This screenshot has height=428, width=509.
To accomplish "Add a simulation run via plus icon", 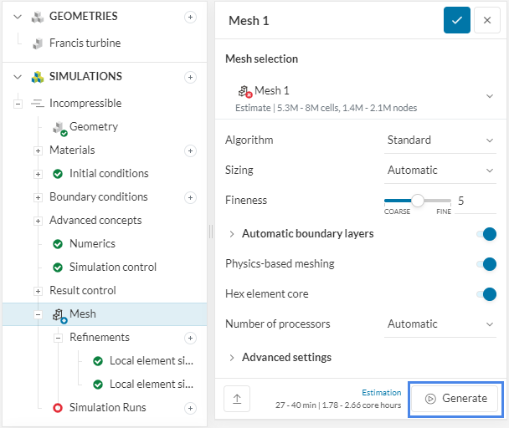I will tap(190, 408).
